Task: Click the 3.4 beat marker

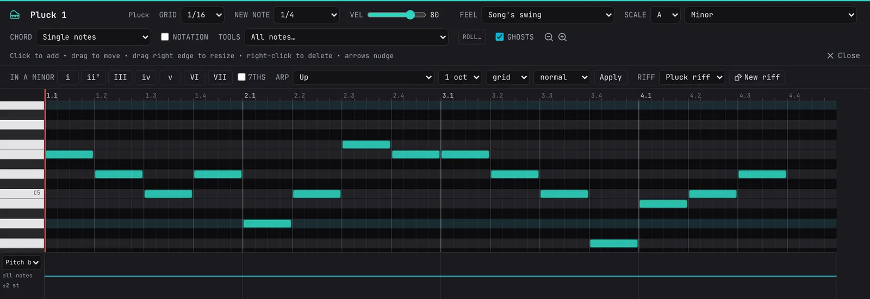Action: point(596,95)
